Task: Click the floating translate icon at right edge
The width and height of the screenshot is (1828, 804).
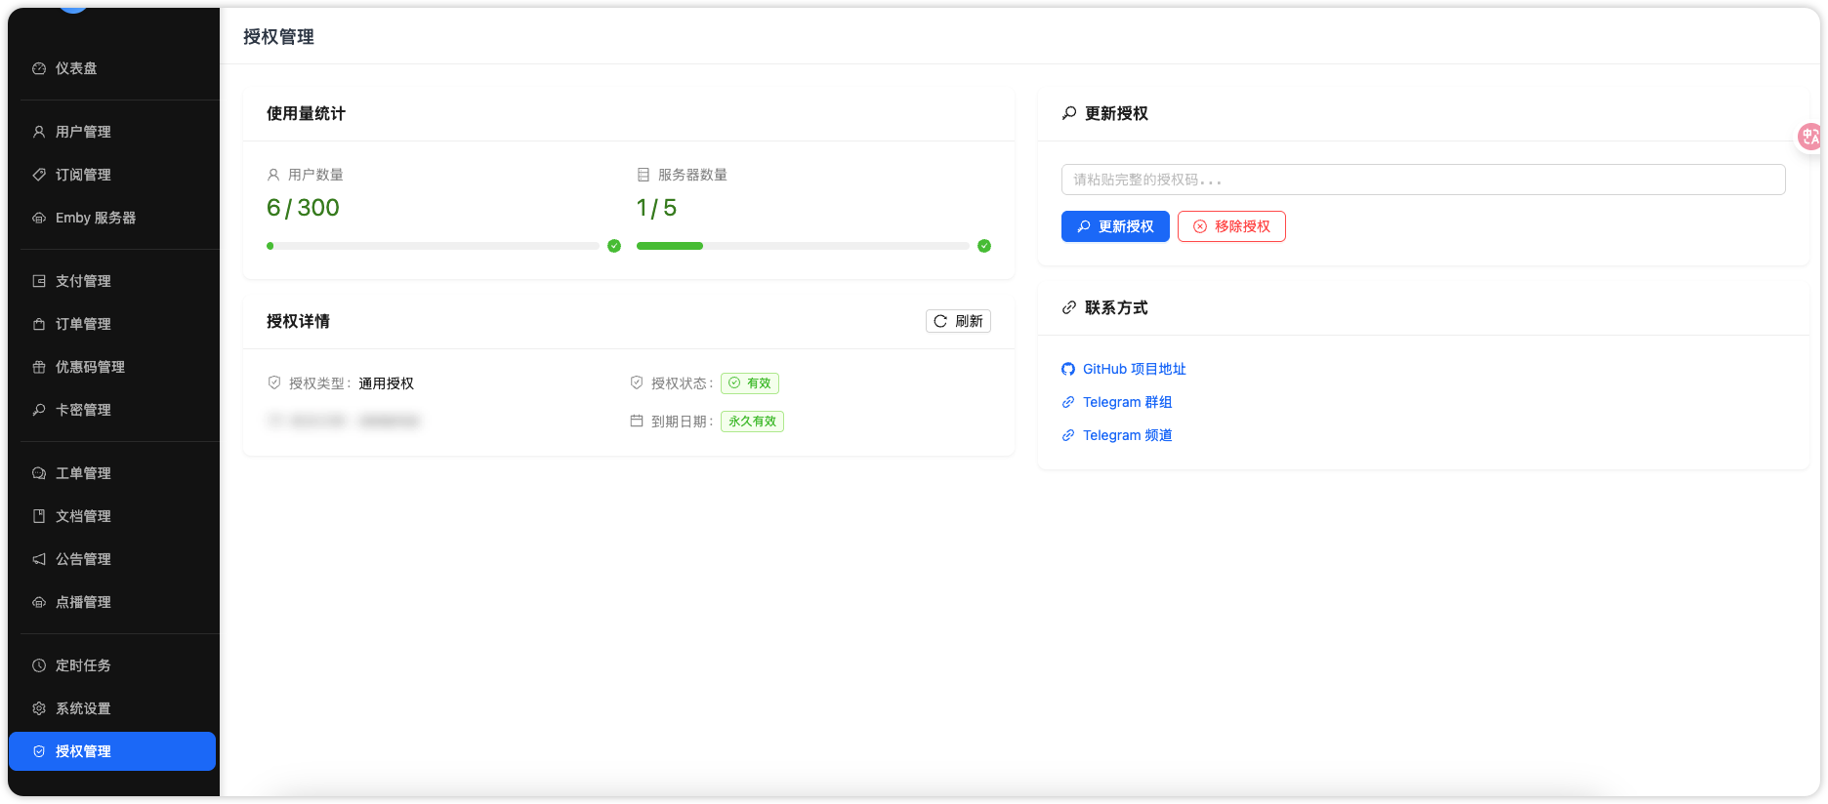Action: point(1810,137)
